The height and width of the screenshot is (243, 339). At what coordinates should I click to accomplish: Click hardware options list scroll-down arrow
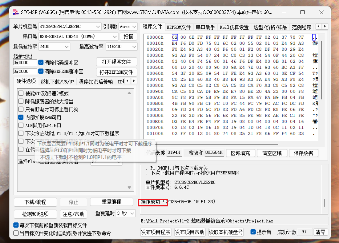pos(129,187)
